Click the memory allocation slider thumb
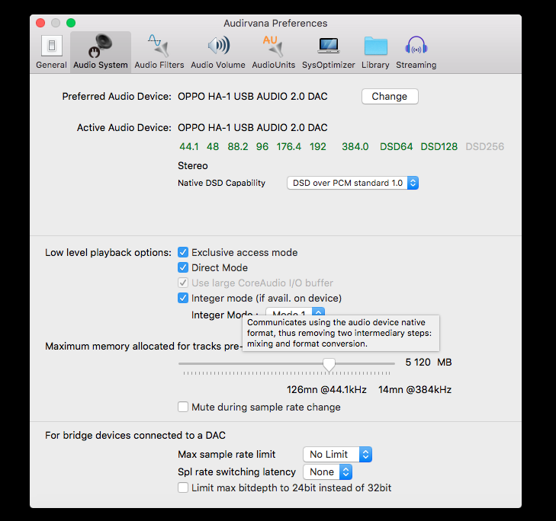 click(329, 364)
